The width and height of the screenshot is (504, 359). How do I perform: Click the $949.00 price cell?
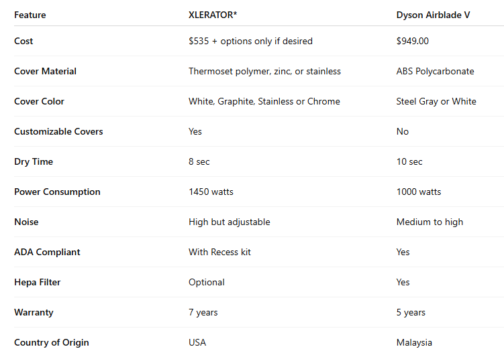[x=412, y=41]
